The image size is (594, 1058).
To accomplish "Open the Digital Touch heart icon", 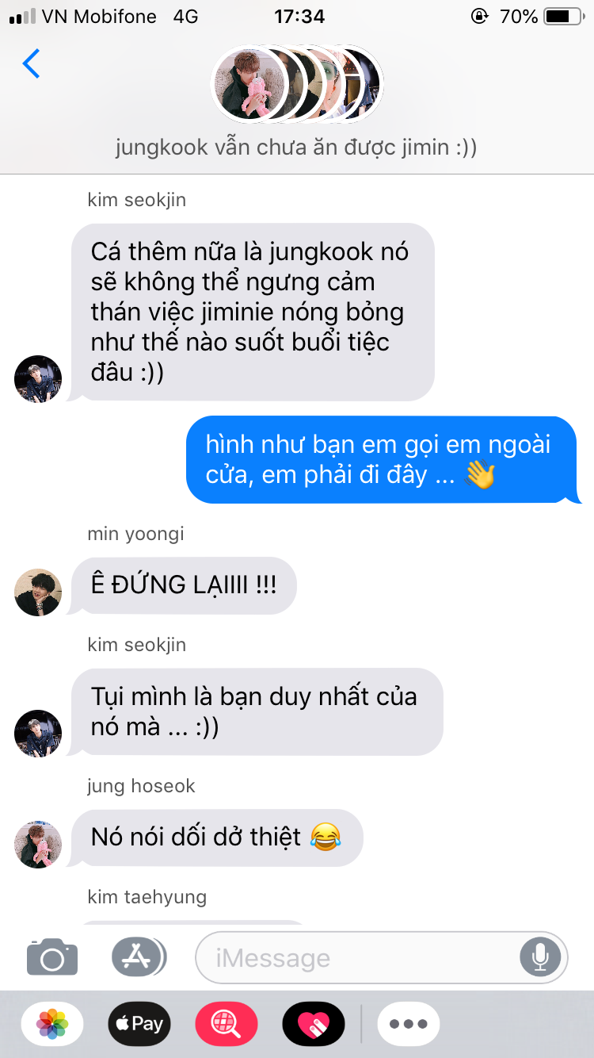I will coord(314,1024).
